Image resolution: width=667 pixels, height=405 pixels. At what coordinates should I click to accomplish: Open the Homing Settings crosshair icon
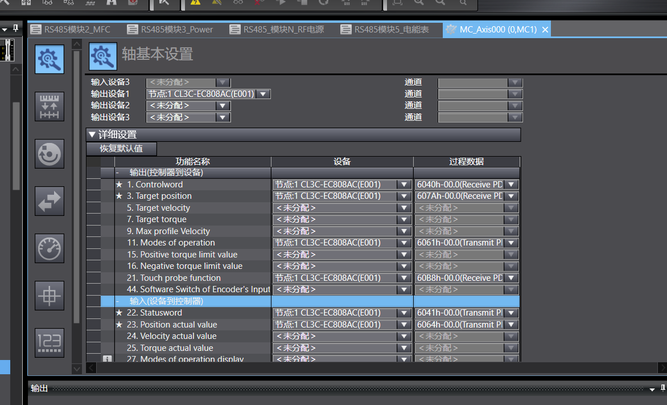(50, 296)
